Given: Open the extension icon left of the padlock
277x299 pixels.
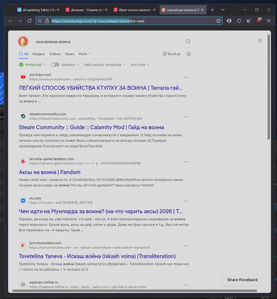Looking at the screenshot, I should click(x=40, y=21).
